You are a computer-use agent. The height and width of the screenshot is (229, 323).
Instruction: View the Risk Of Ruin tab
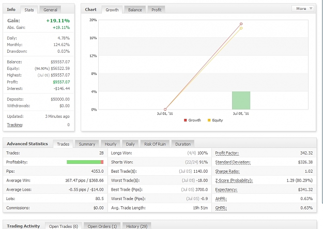click(x=155, y=144)
